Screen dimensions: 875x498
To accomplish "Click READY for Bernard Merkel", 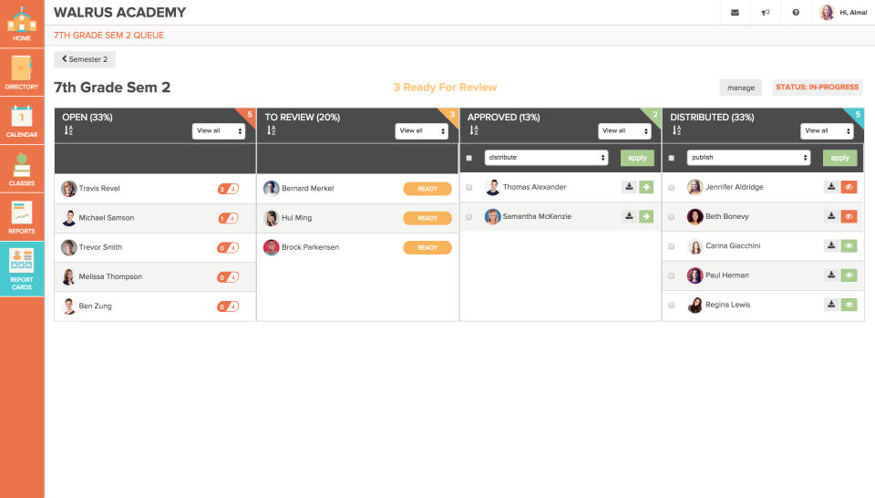I will [x=427, y=189].
